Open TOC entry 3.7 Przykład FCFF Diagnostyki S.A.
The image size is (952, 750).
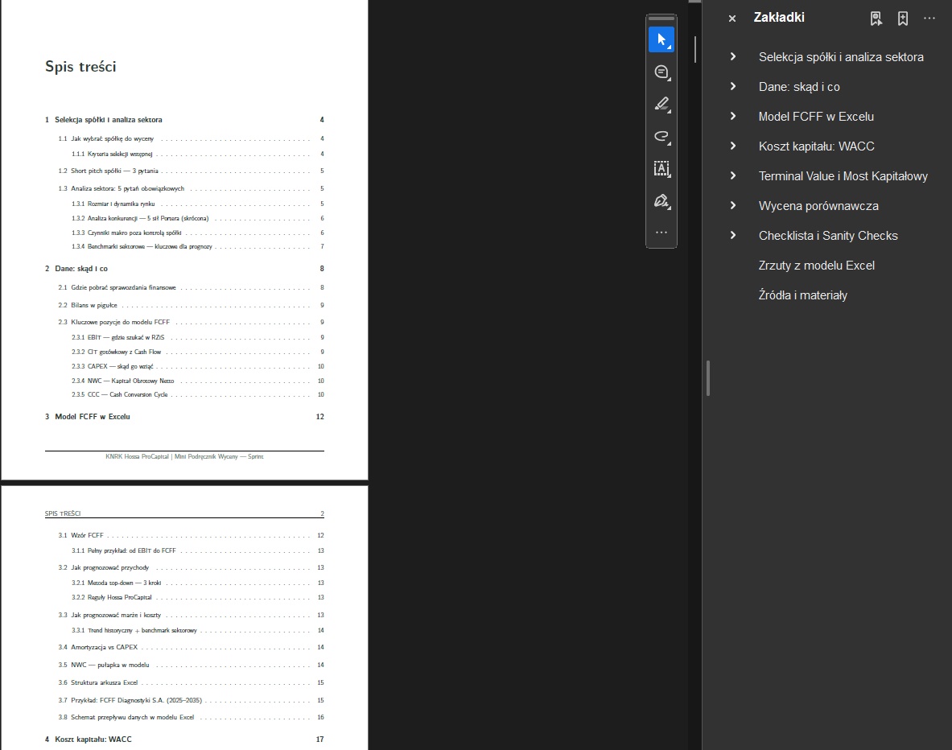tap(191, 699)
